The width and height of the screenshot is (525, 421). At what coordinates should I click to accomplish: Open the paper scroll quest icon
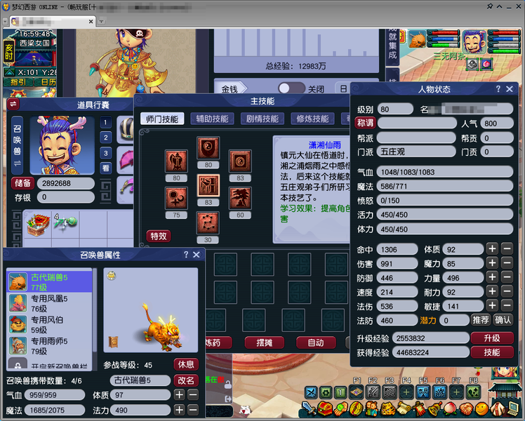click(403, 408)
